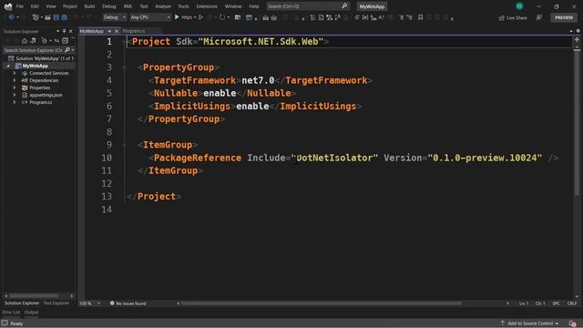Click the Search (Ctrl+Q) box
Viewport: 583px width, 328px height.
click(307, 6)
